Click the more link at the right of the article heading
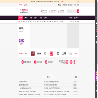98x98 pixels. pos(76,77)
